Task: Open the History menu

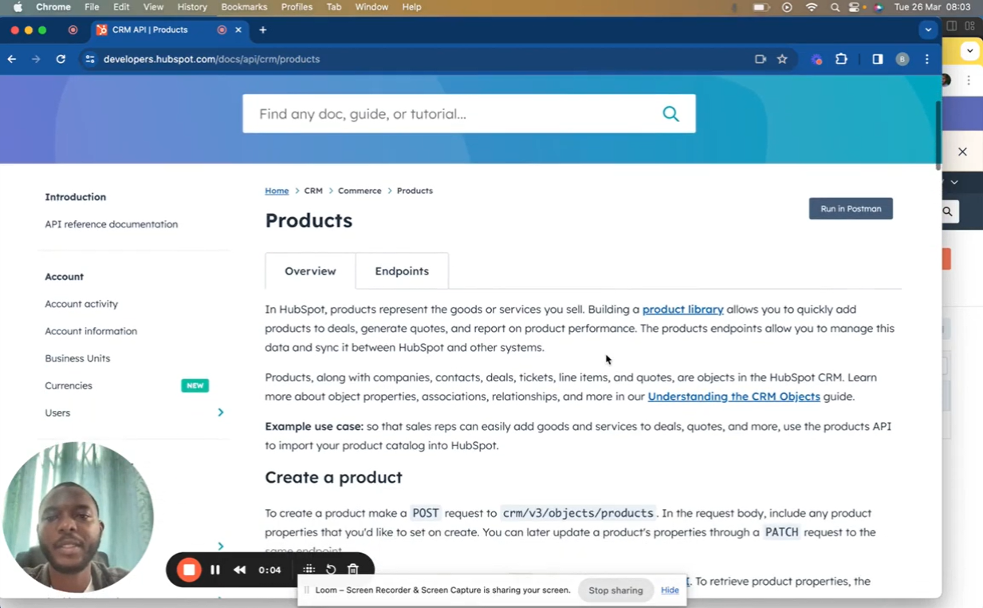Action: pos(192,7)
